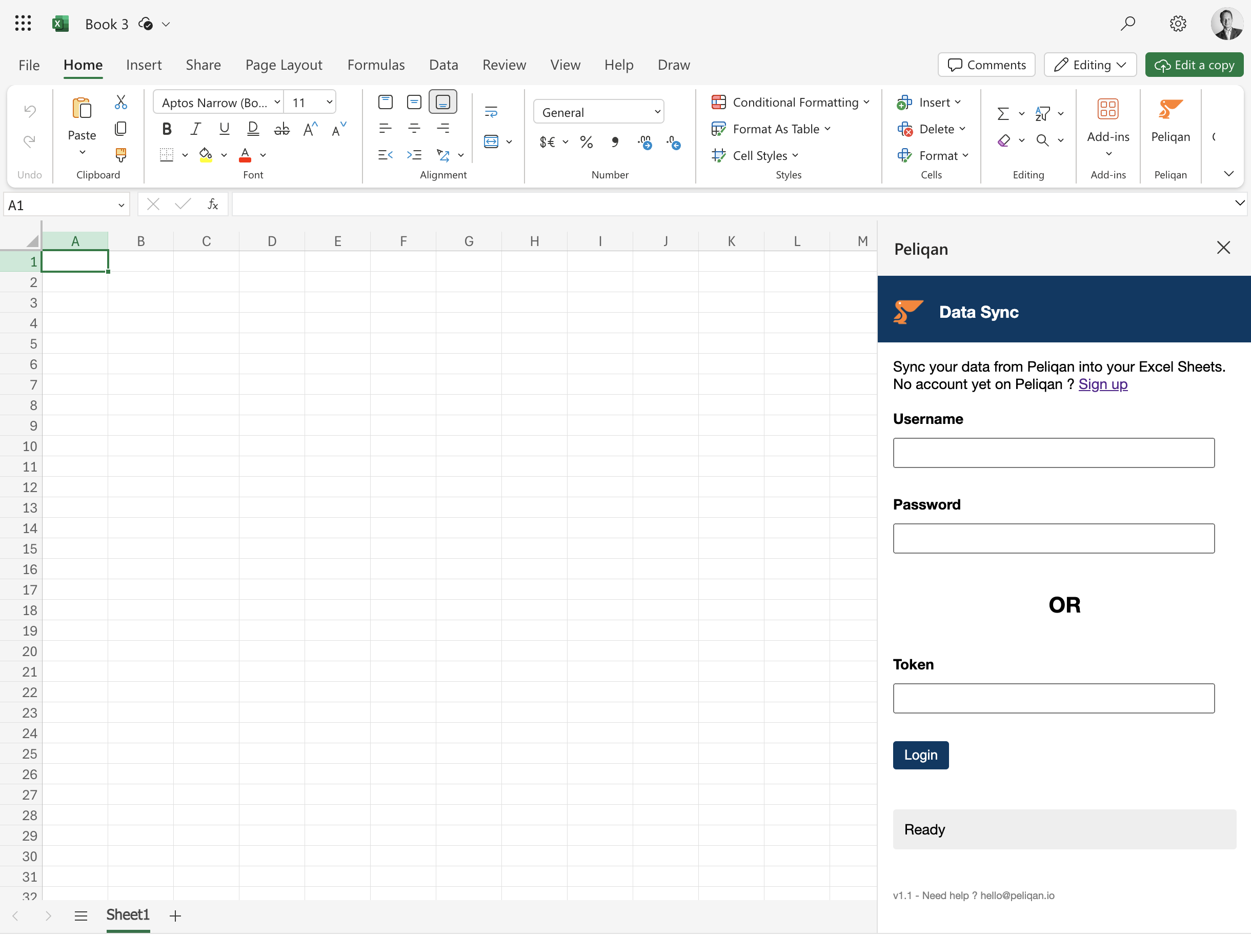Open the app launcher grid icon
Screen dimensions: 1251x937
click(x=23, y=23)
